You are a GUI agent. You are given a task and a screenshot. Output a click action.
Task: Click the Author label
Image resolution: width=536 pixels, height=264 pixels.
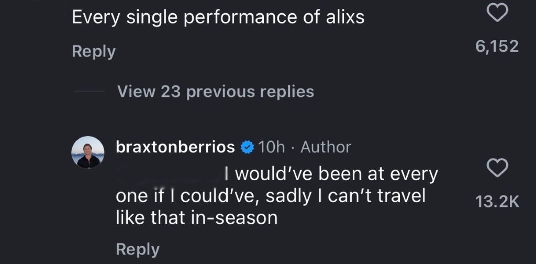(326, 147)
